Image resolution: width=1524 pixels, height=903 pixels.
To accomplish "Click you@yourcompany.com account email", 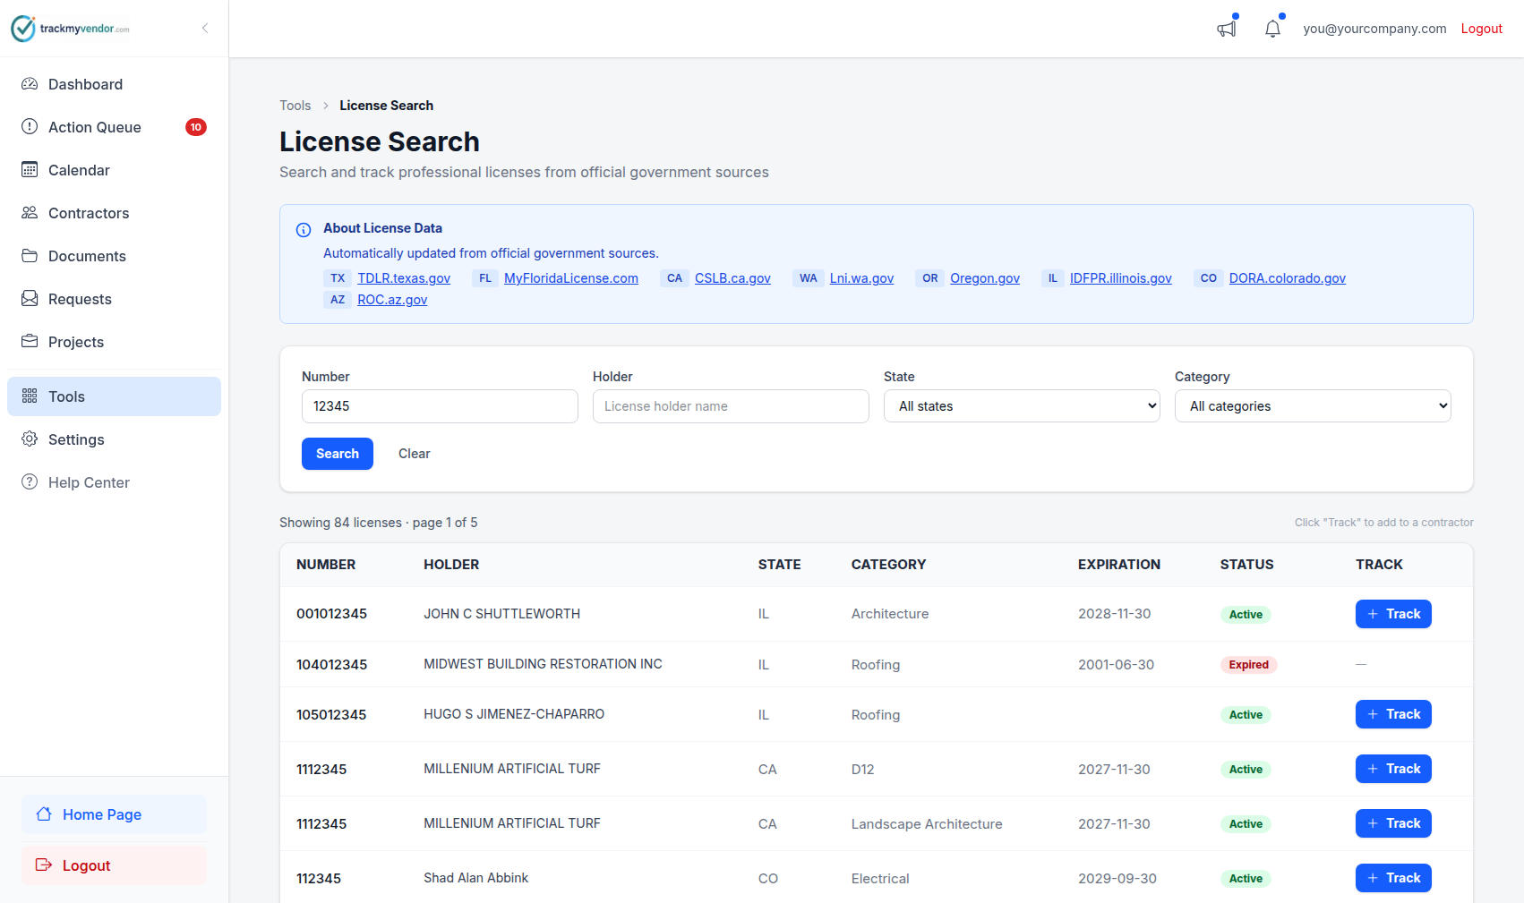I will (1374, 29).
